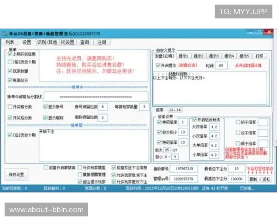This screenshot has width=277, height=221.
Task: Click the 管理qq号 input field
Action: [x=184, y=179]
